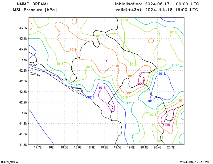Click the GrADS/COLA credit text
This screenshot has width=213, height=164.
pyautogui.click(x=9, y=162)
